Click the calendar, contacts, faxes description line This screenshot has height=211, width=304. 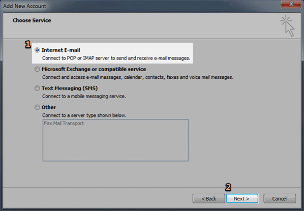(x=138, y=77)
